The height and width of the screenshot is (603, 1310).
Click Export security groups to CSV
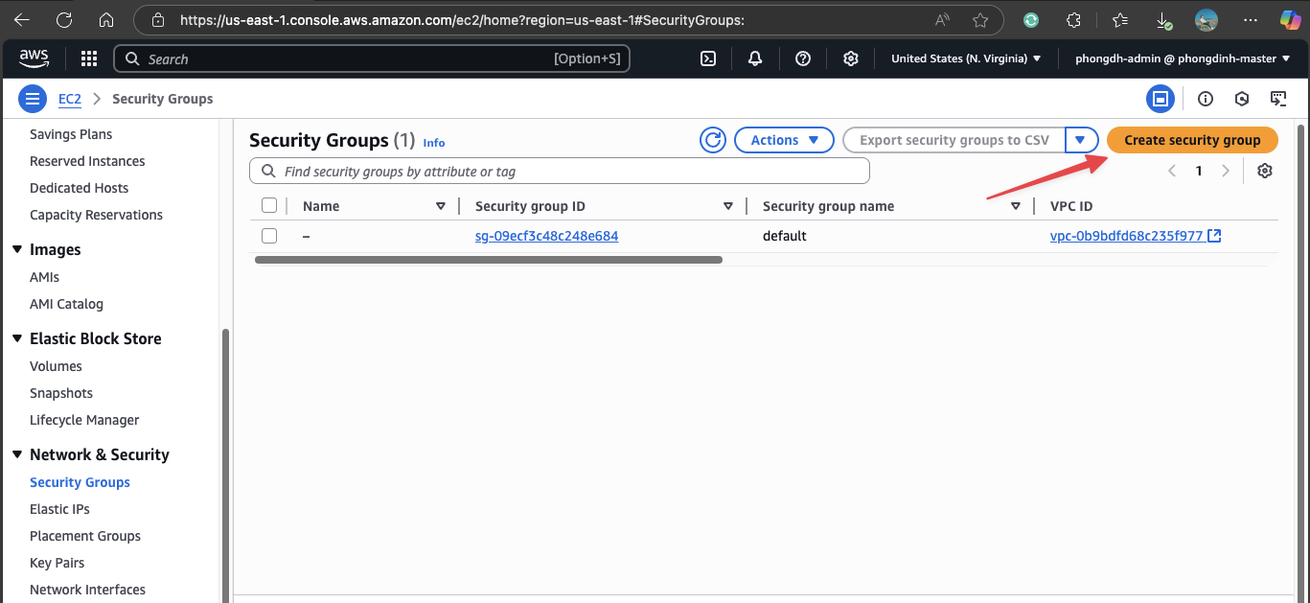954,140
